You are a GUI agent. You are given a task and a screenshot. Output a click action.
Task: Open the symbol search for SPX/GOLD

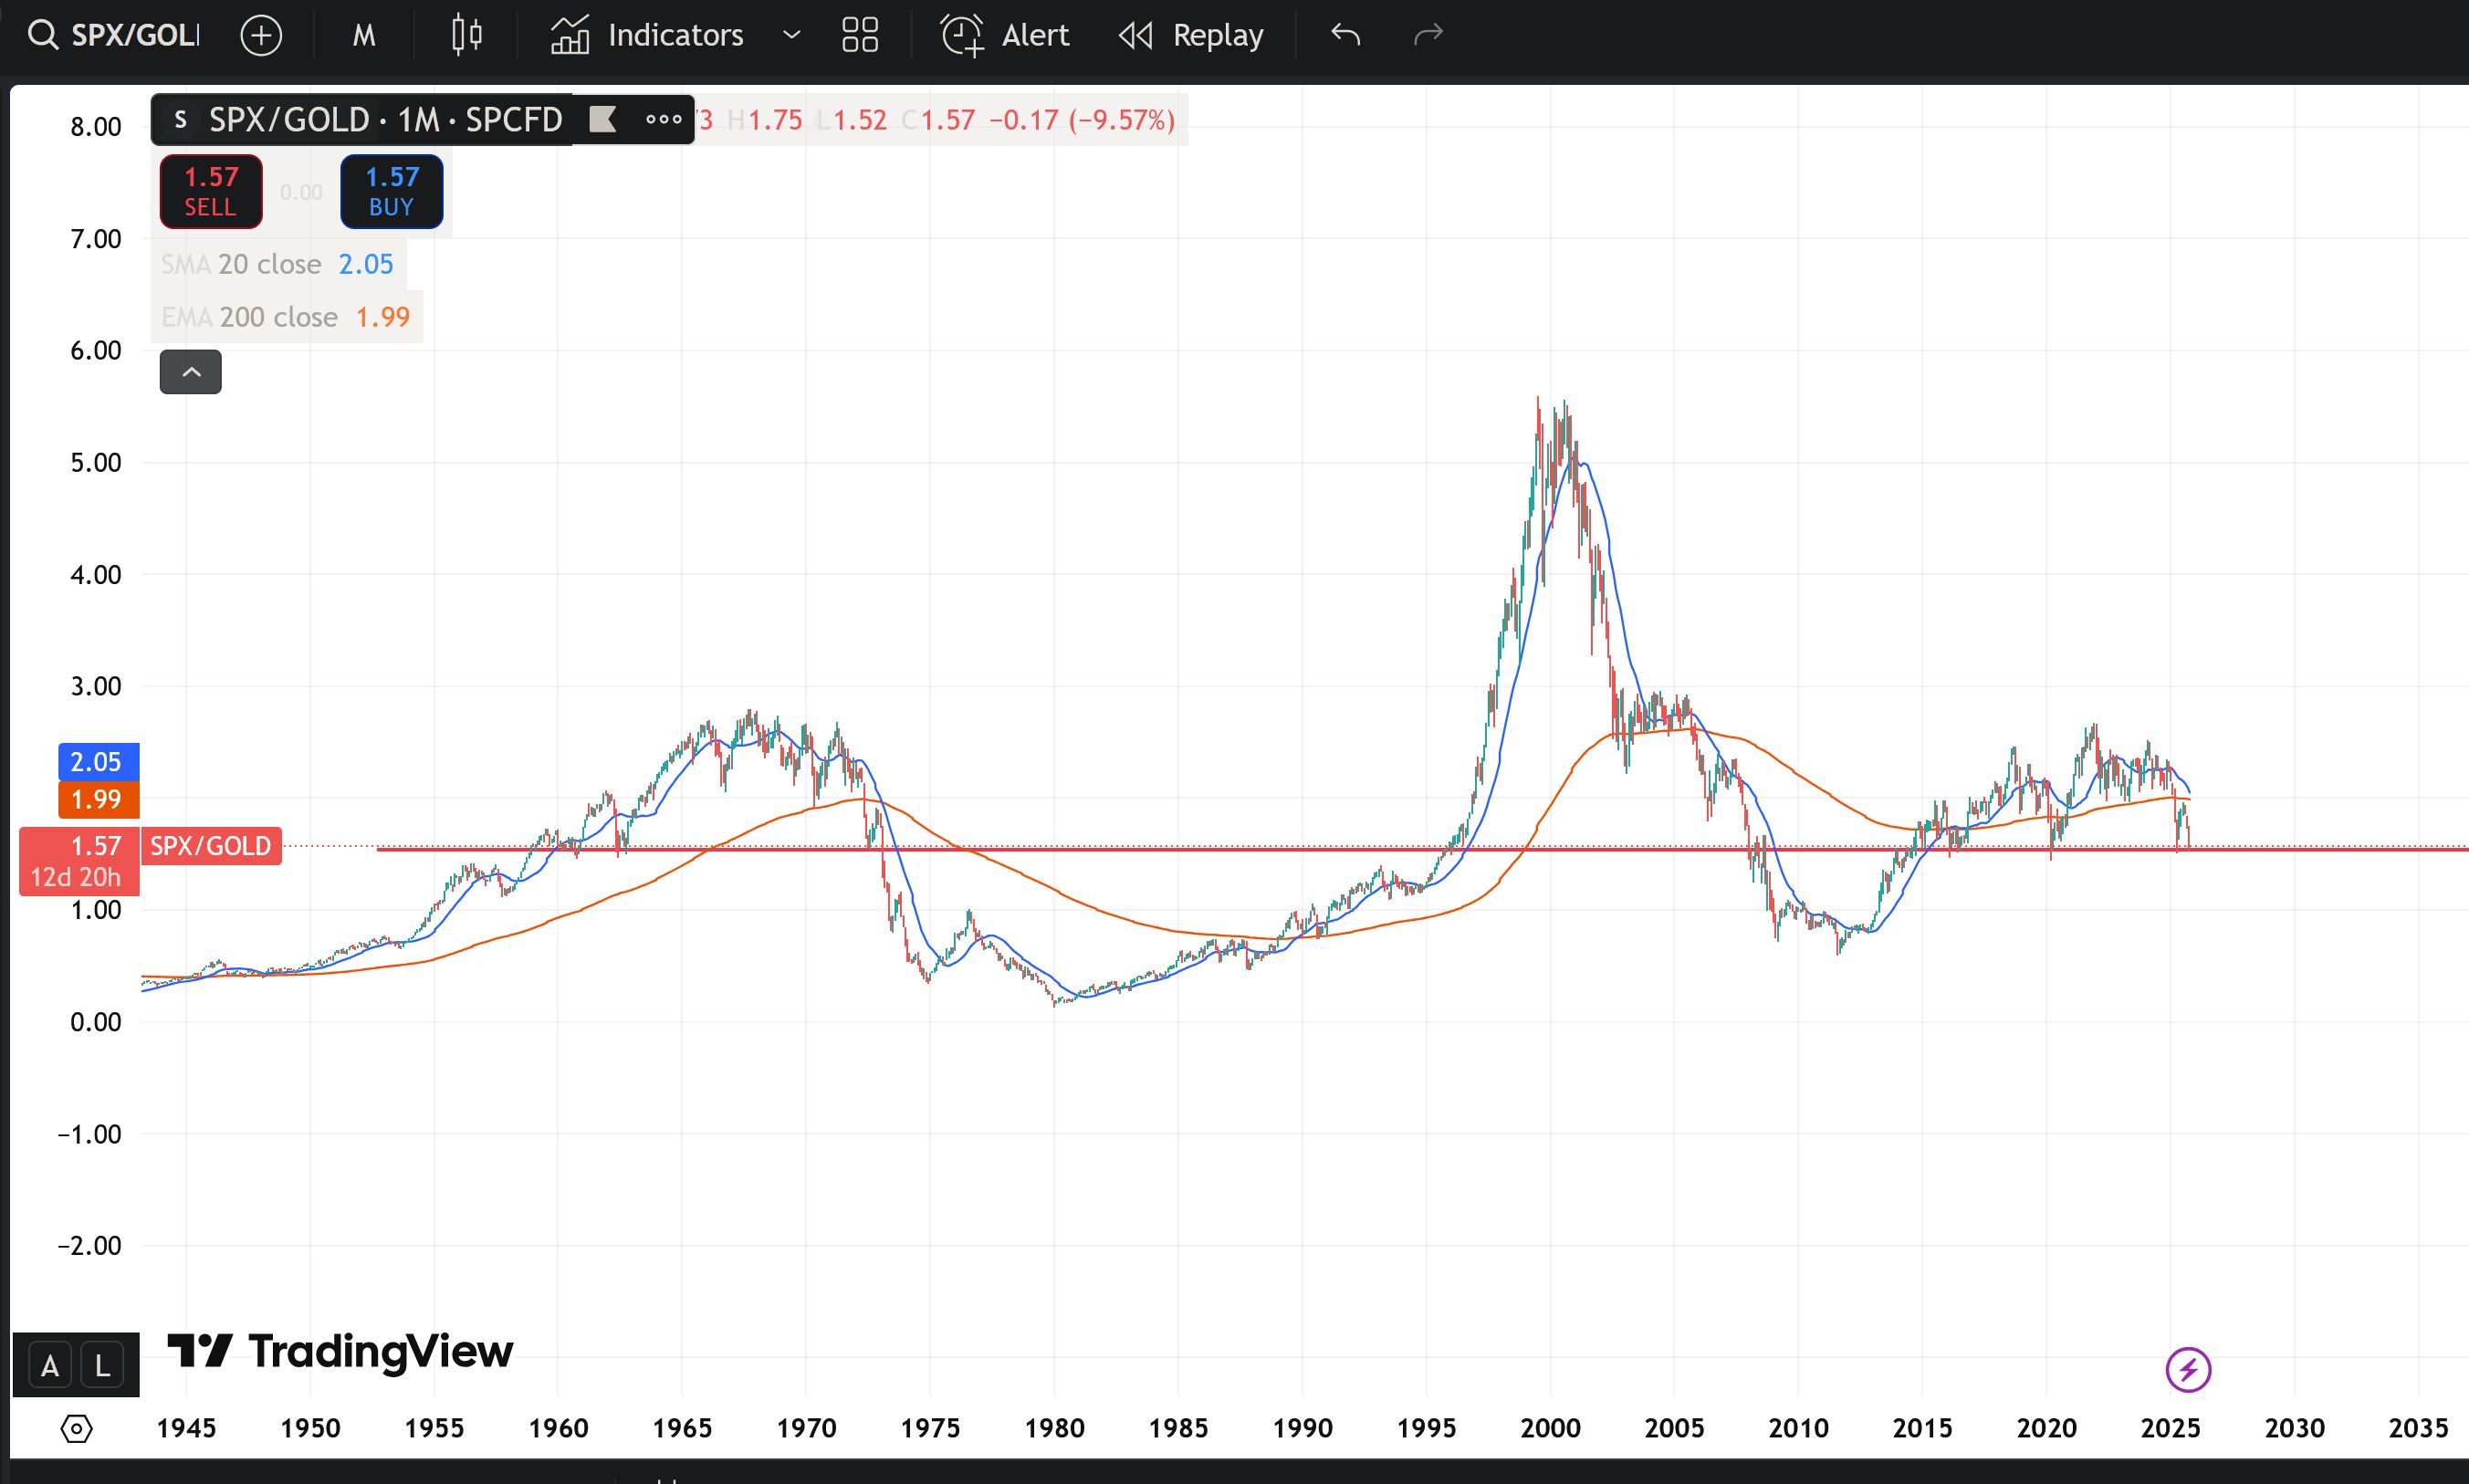pos(115,35)
